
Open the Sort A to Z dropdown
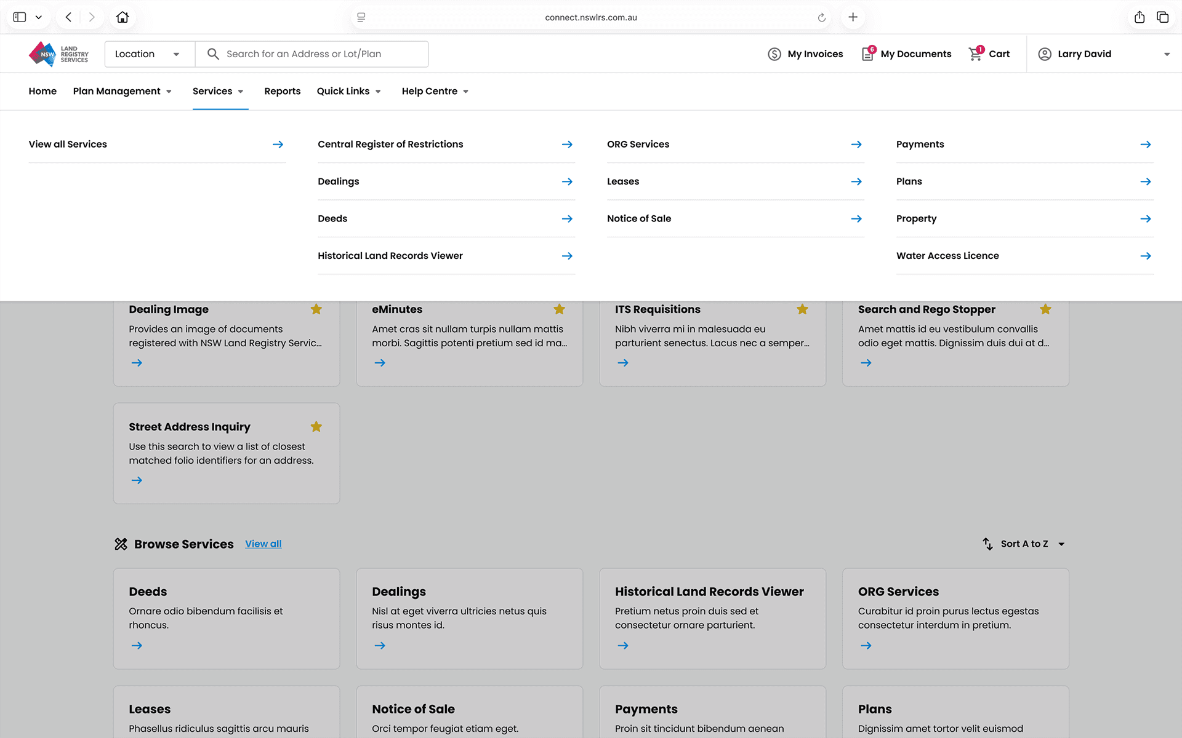[1024, 544]
